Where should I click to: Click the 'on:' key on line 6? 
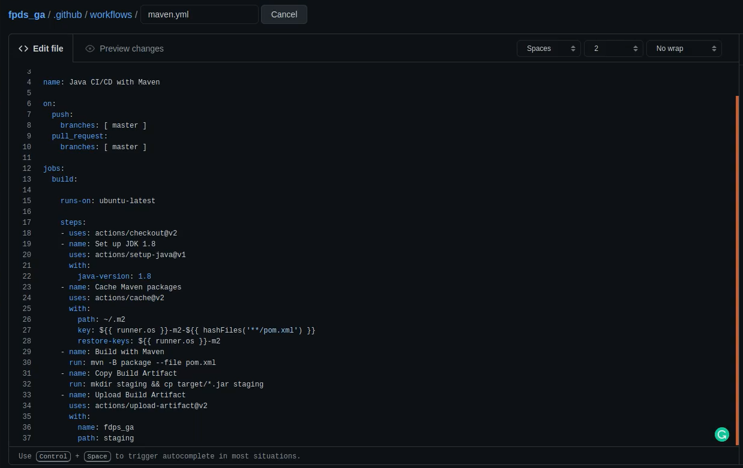pyautogui.click(x=49, y=104)
